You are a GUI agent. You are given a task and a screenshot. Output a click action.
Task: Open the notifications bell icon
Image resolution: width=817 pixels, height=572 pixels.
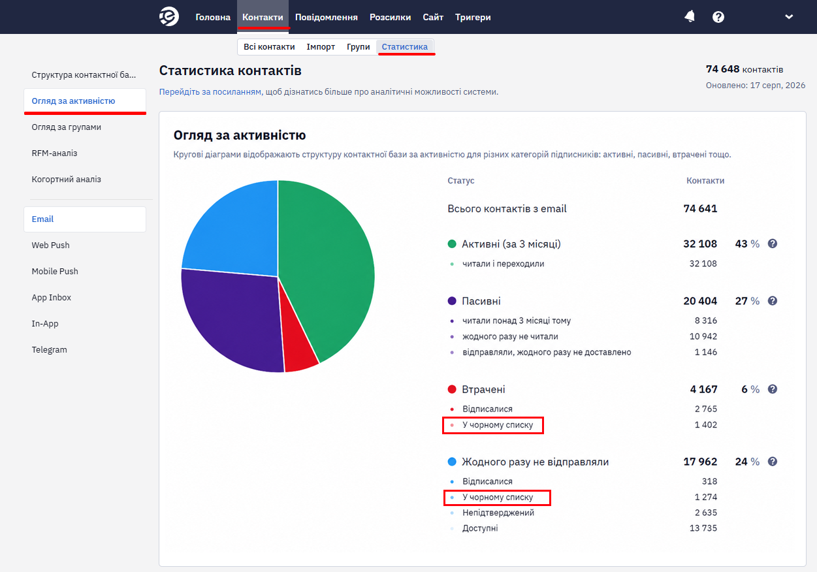tap(690, 17)
